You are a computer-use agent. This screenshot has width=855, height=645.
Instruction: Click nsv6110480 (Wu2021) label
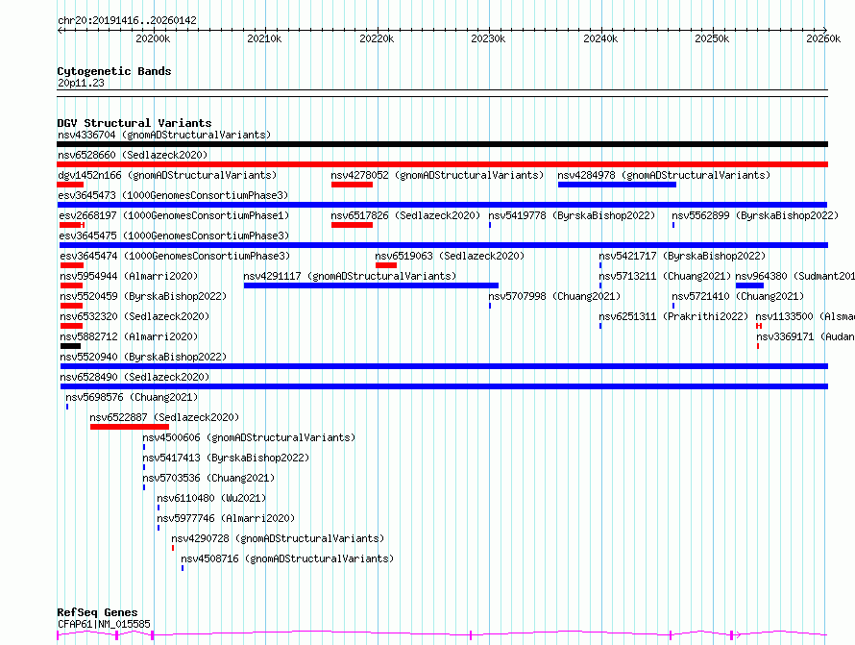pyautogui.click(x=211, y=498)
